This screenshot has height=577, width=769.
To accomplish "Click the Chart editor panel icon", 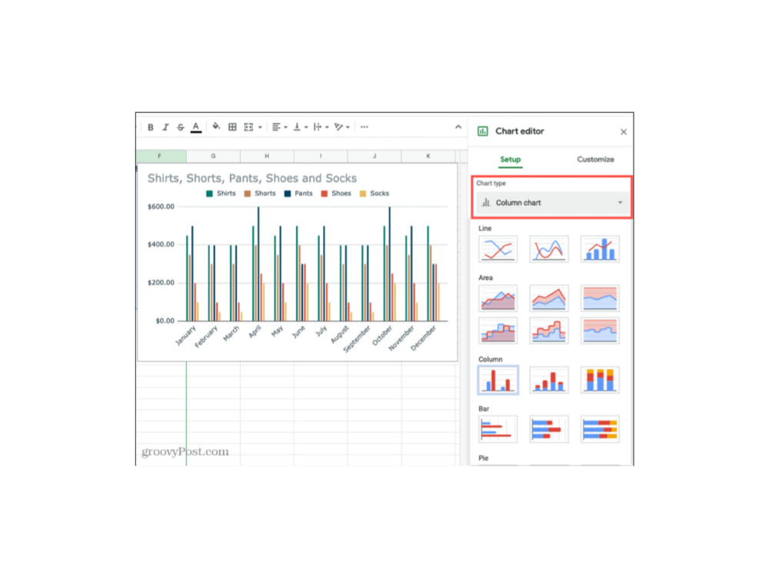I will tap(484, 132).
